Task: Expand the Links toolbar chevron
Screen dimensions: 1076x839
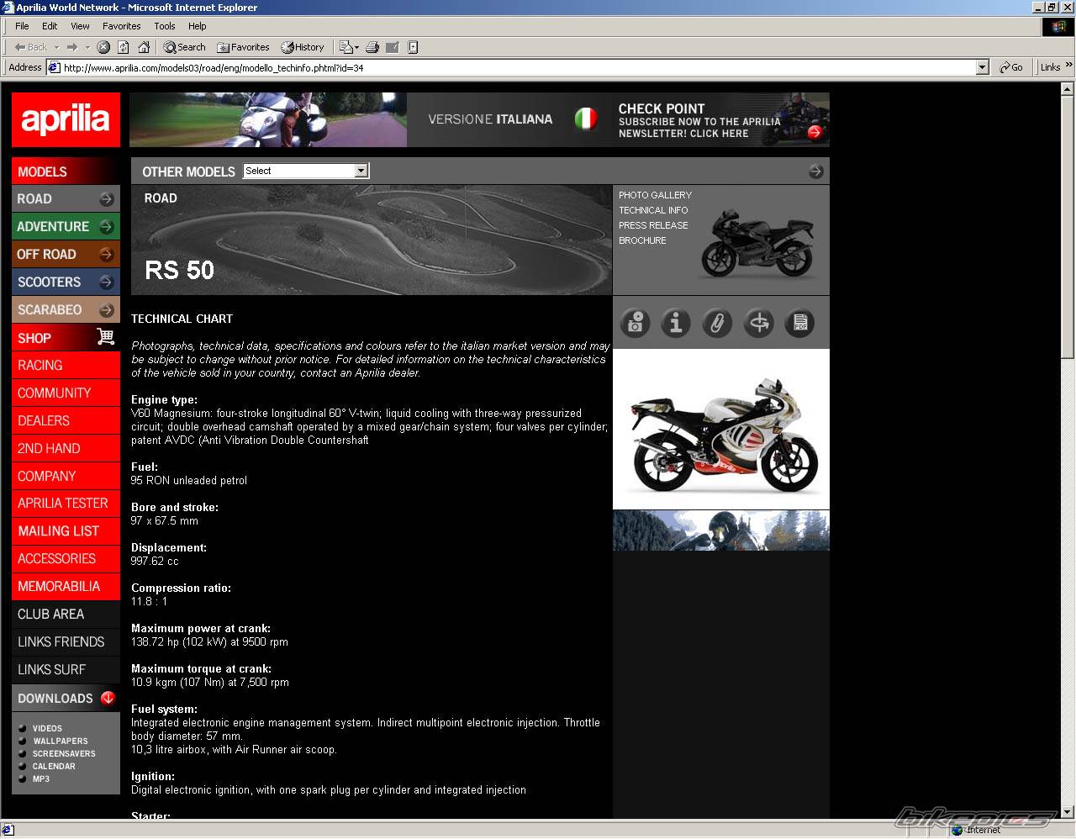Action: click(x=1069, y=66)
